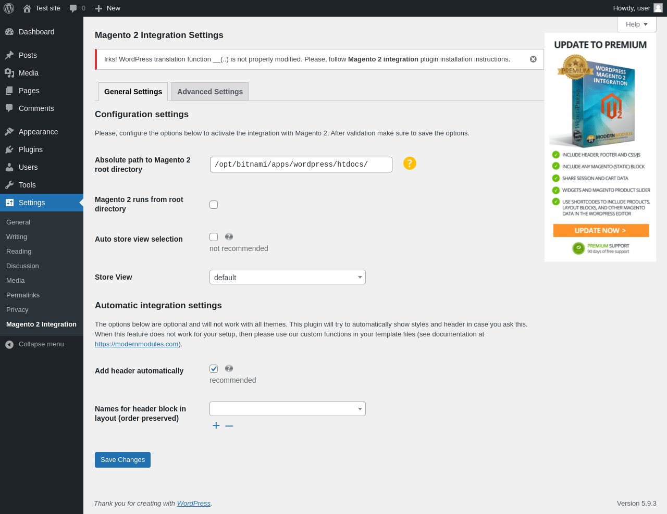Click the Posts pin icon
Viewport: 667px width, 514px height.
[x=9, y=55]
